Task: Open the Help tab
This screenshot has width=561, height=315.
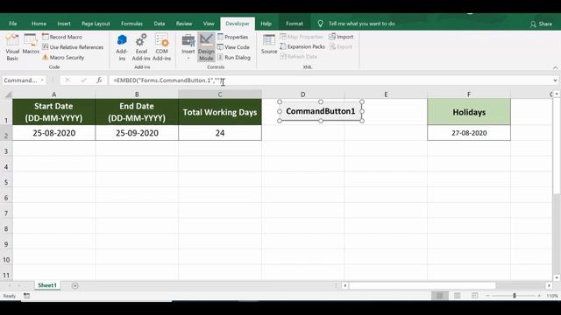Action: coord(266,24)
